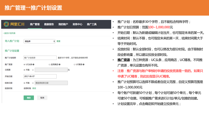Open the 数据报告 tab

coord(49,24)
